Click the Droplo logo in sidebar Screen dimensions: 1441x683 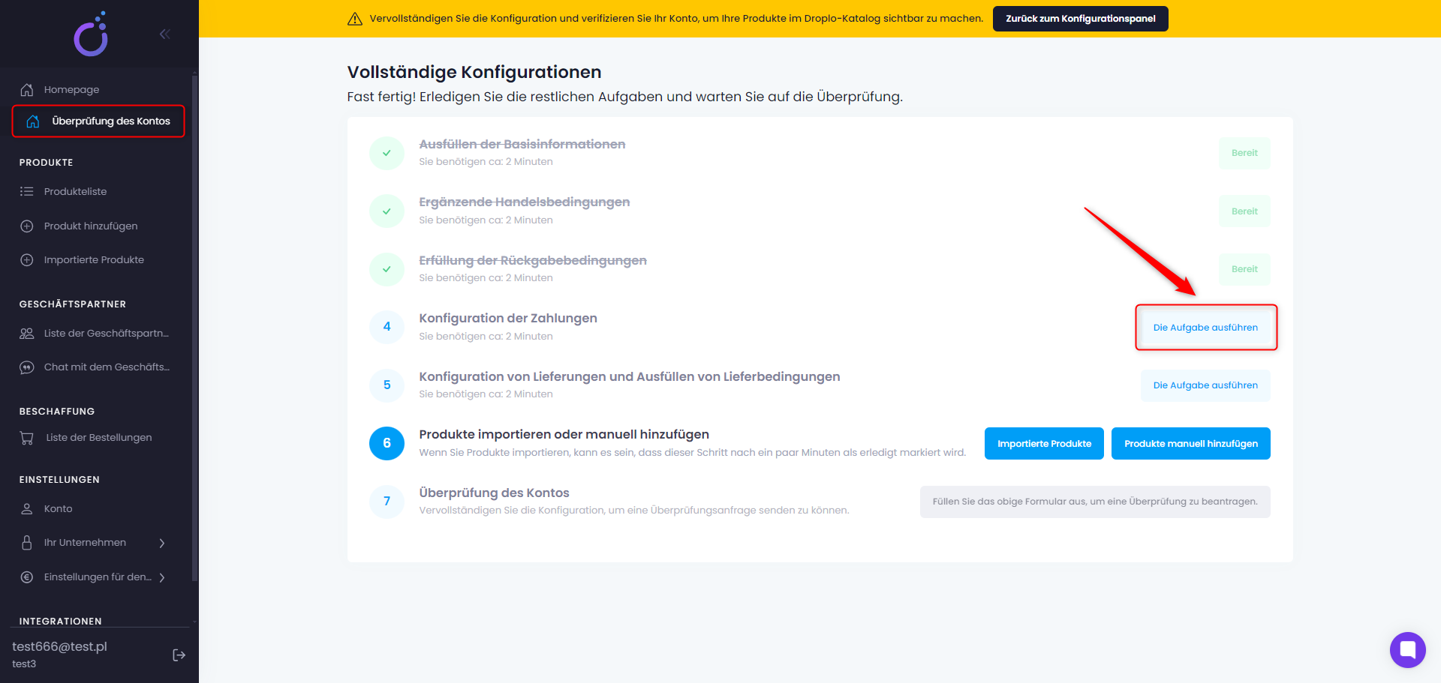click(x=92, y=34)
